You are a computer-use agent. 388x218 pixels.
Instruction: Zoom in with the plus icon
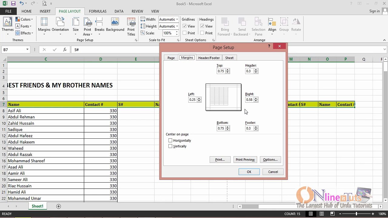tap(373, 214)
